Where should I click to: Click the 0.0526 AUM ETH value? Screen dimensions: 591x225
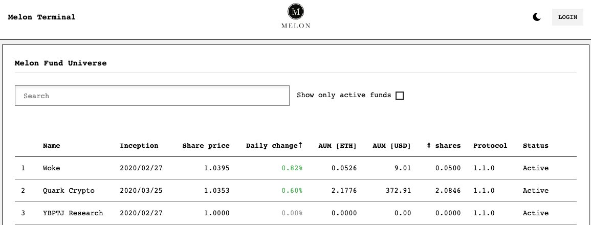click(344, 168)
